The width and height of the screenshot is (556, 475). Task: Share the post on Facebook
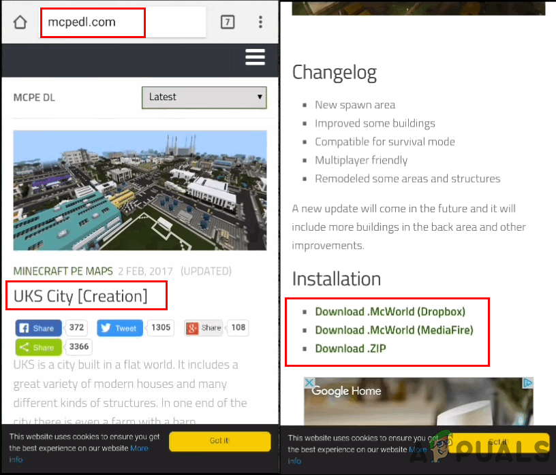coord(38,328)
